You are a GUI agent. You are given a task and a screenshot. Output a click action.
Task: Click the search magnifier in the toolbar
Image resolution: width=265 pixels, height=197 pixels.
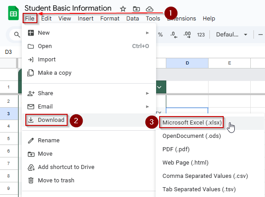(17, 35)
